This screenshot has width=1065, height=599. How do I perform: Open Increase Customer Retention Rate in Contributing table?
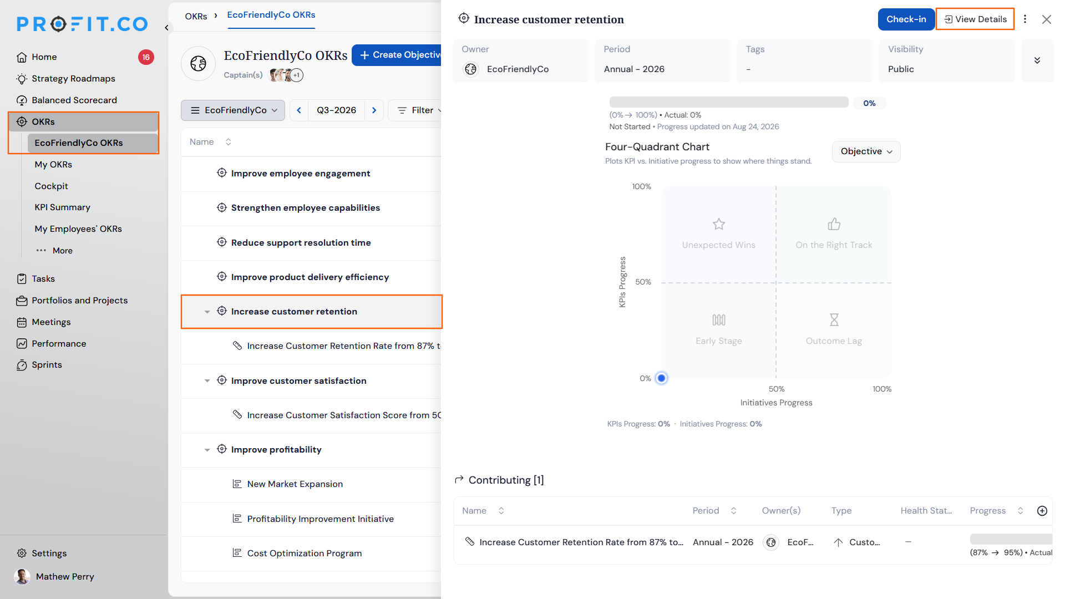click(581, 542)
